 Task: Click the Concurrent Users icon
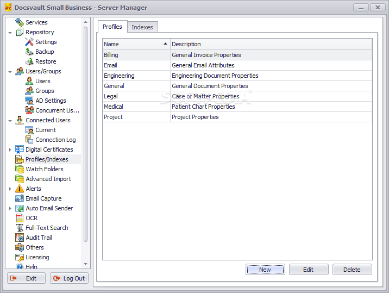(29, 110)
